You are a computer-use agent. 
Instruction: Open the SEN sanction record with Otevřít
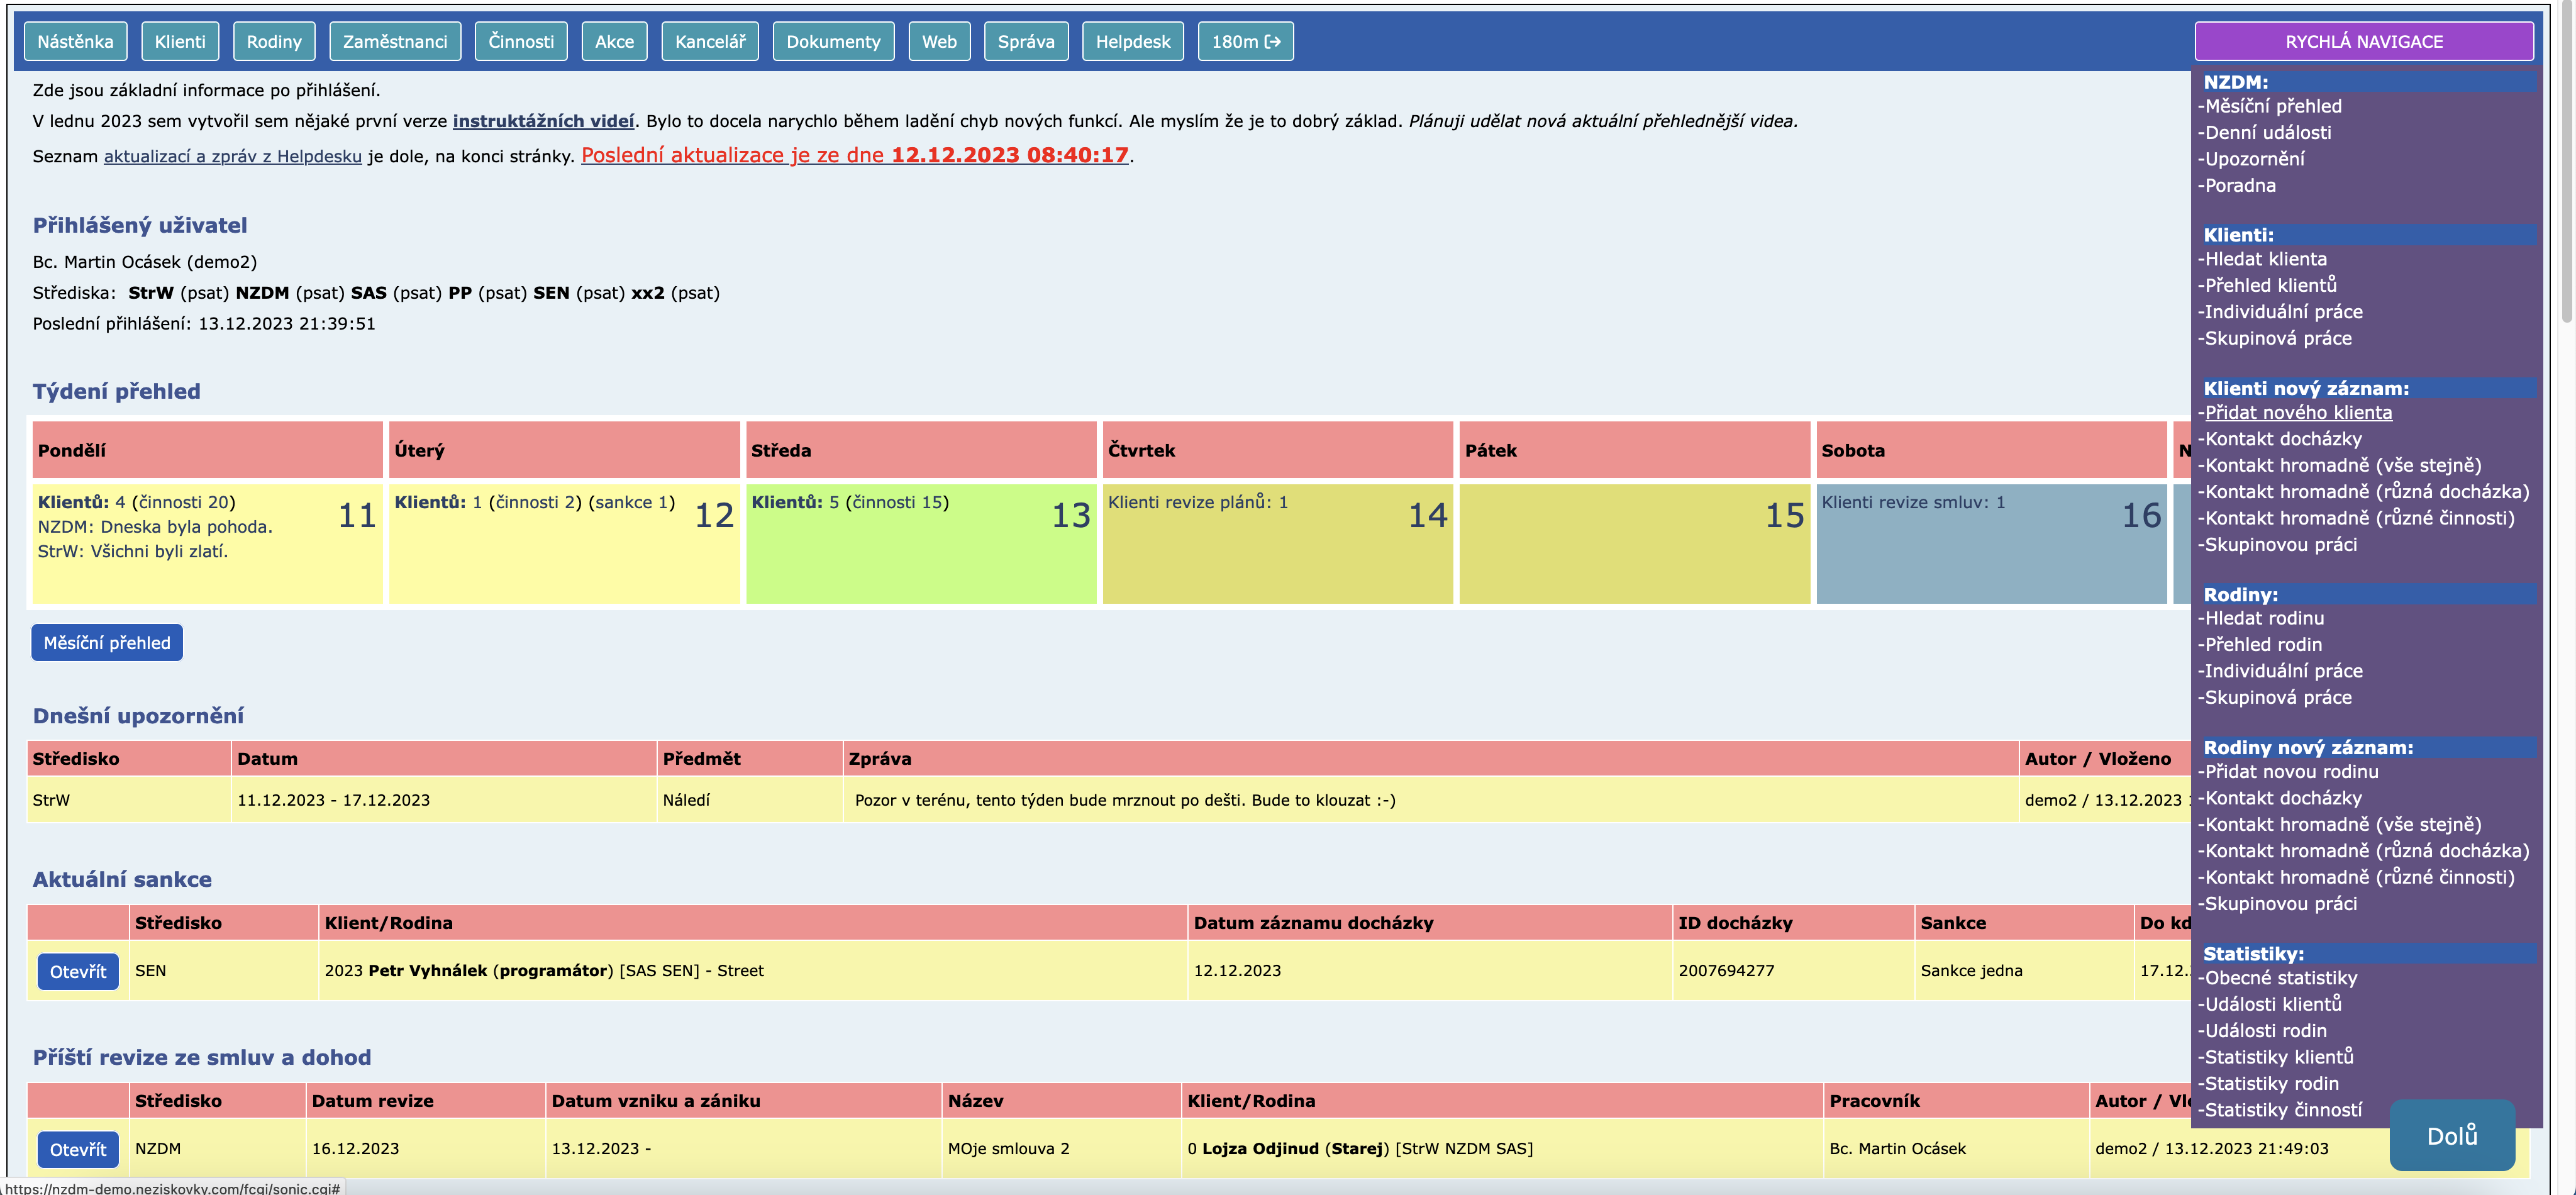(78, 971)
